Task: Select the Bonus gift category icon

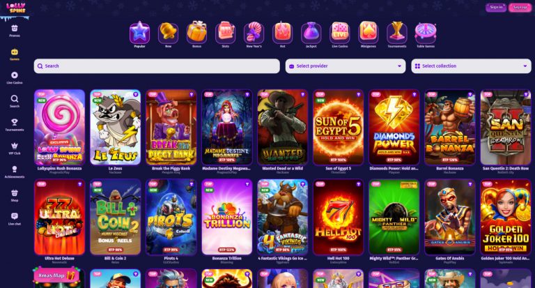Action: point(196,34)
